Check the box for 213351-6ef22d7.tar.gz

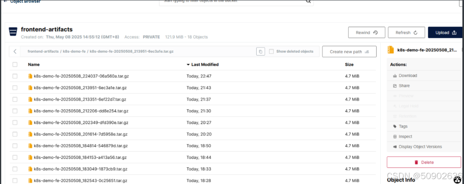click(x=15, y=99)
